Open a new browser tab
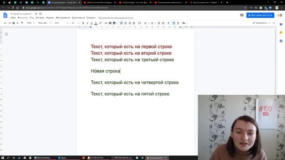 pos(227,3)
